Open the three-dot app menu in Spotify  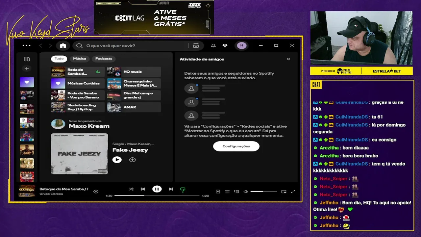point(26,45)
